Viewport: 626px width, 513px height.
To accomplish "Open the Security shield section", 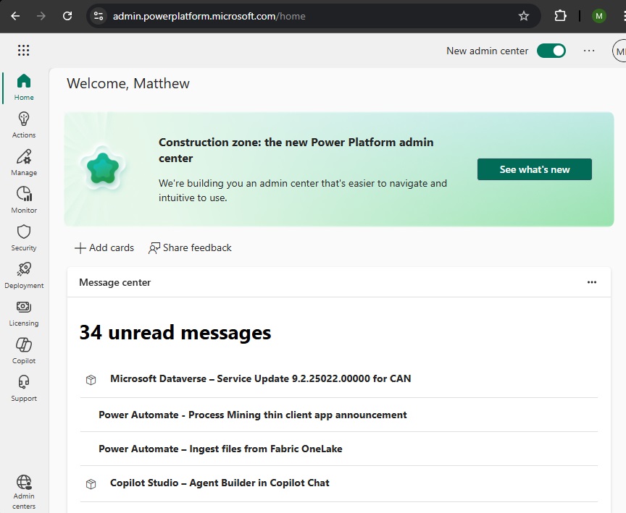I will [x=24, y=237].
